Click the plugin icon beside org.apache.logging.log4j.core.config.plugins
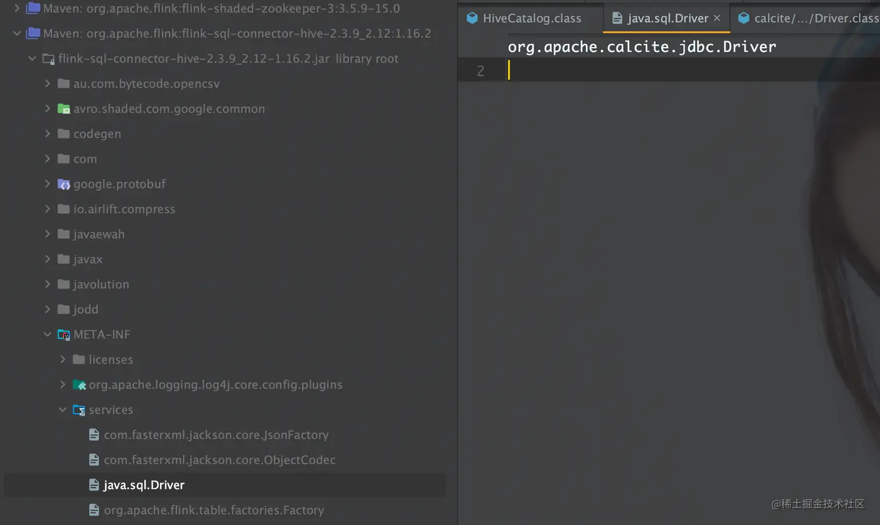880x525 pixels. click(80, 384)
